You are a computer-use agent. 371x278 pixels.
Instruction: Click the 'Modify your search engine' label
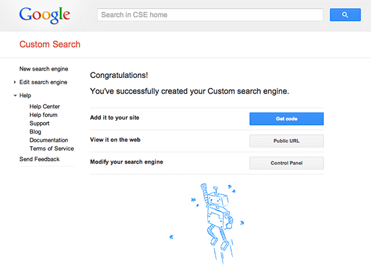tap(127, 162)
